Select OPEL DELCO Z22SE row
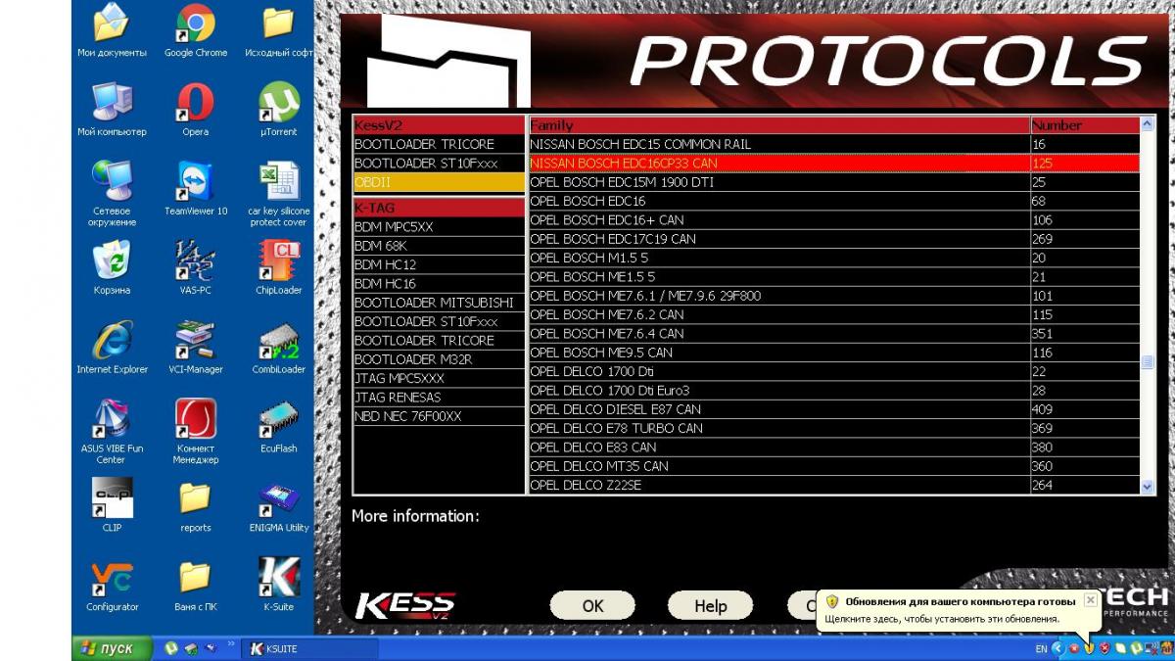Screen dimensions: 1175x661 [x=834, y=485]
